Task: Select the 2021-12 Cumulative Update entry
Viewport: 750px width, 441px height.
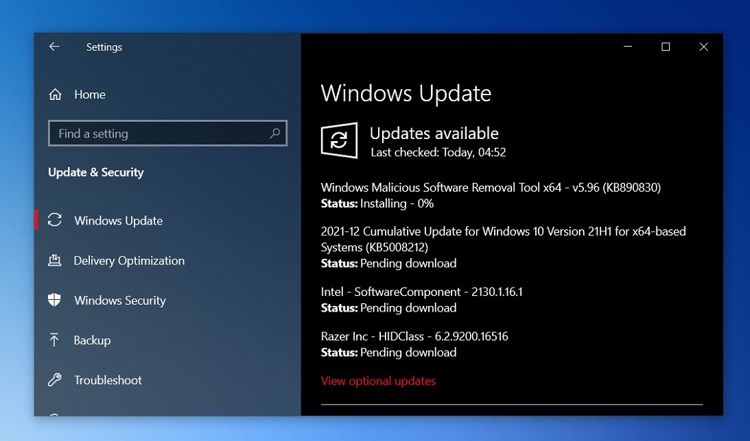Action: pyautogui.click(x=503, y=239)
